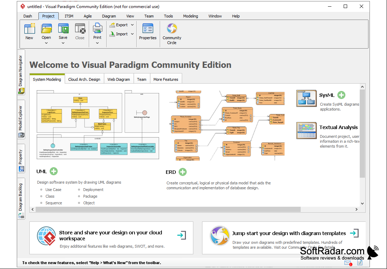The image size is (387, 269).
Task: Click the cloud workspace globe icon
Action: 46,236
